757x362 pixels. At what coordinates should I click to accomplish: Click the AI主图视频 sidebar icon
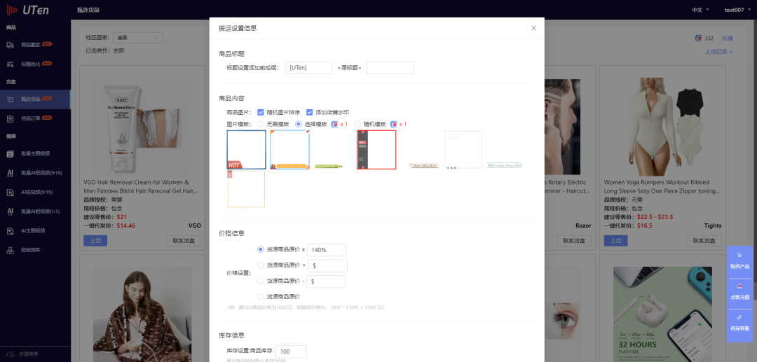pyautogui.click(x=10, y=231)
